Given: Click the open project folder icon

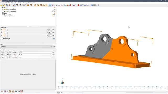Looking at the screenshot, I should [1, 5].
